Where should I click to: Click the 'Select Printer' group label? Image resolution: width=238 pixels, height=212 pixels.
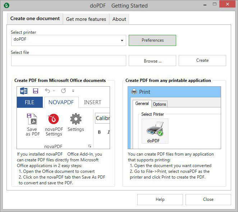point(152,114)
